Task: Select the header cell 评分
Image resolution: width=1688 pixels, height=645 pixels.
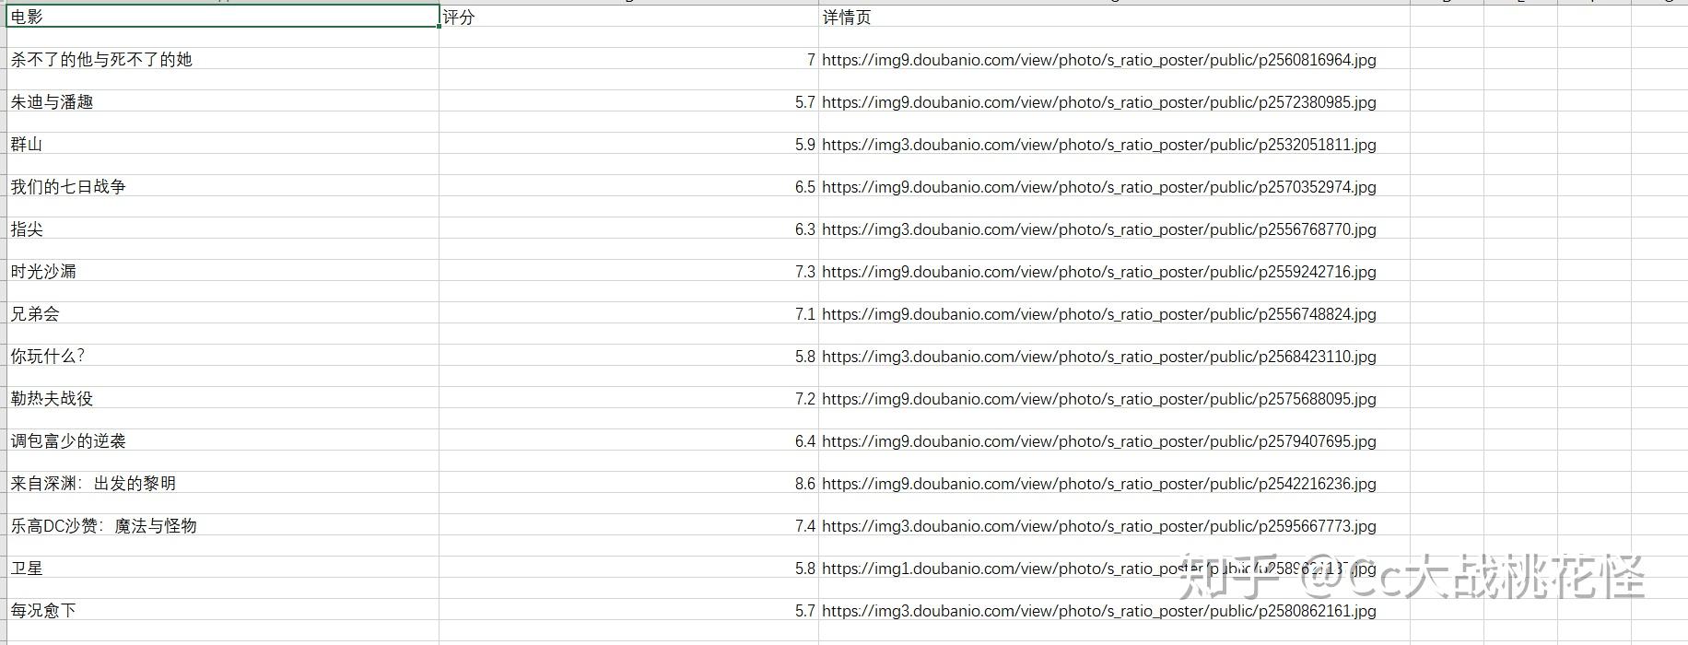Action: tap(628, 17)
